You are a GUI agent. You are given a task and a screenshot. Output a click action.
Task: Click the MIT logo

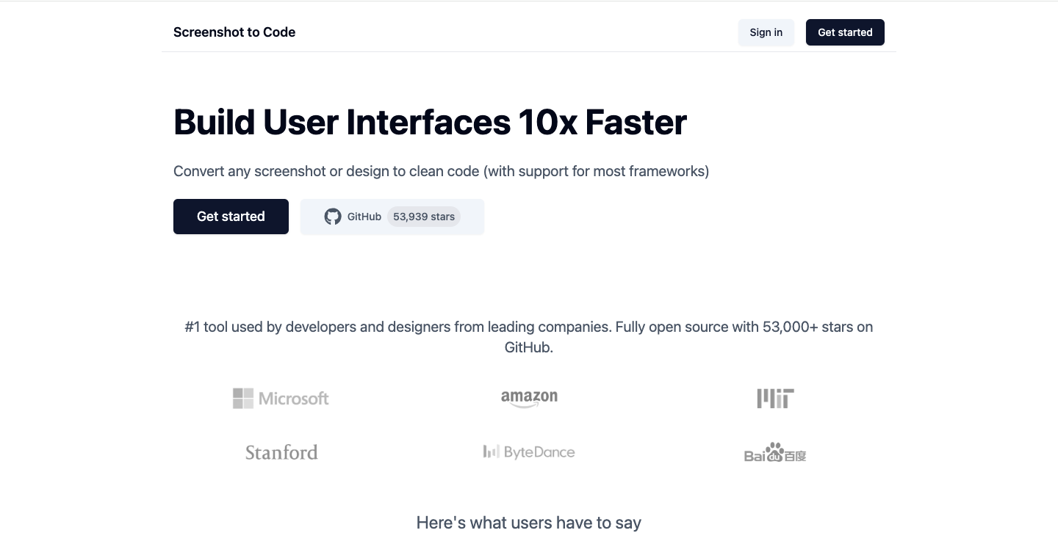point(775,398)
